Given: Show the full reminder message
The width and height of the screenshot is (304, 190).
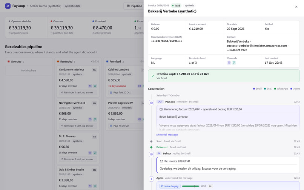Looking at the screenshot, I should pyautogui.click(x=167, y=135).
